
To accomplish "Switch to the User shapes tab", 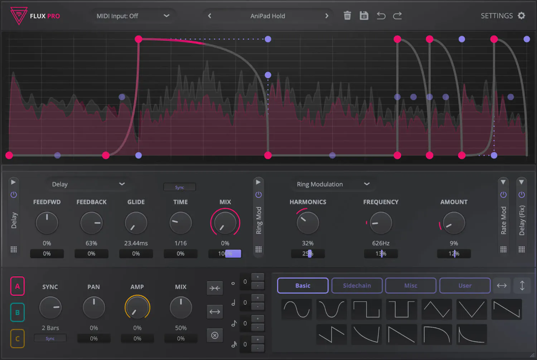I will (x=465, y=286).
